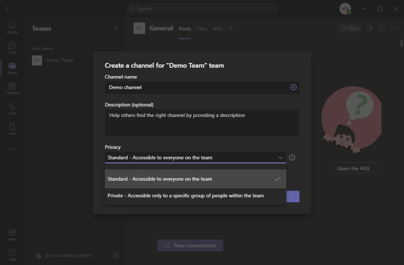Image resolution: width=404 pixels, height=265 pixels.
Task: Click the General channel title
Action: (161, 28)
